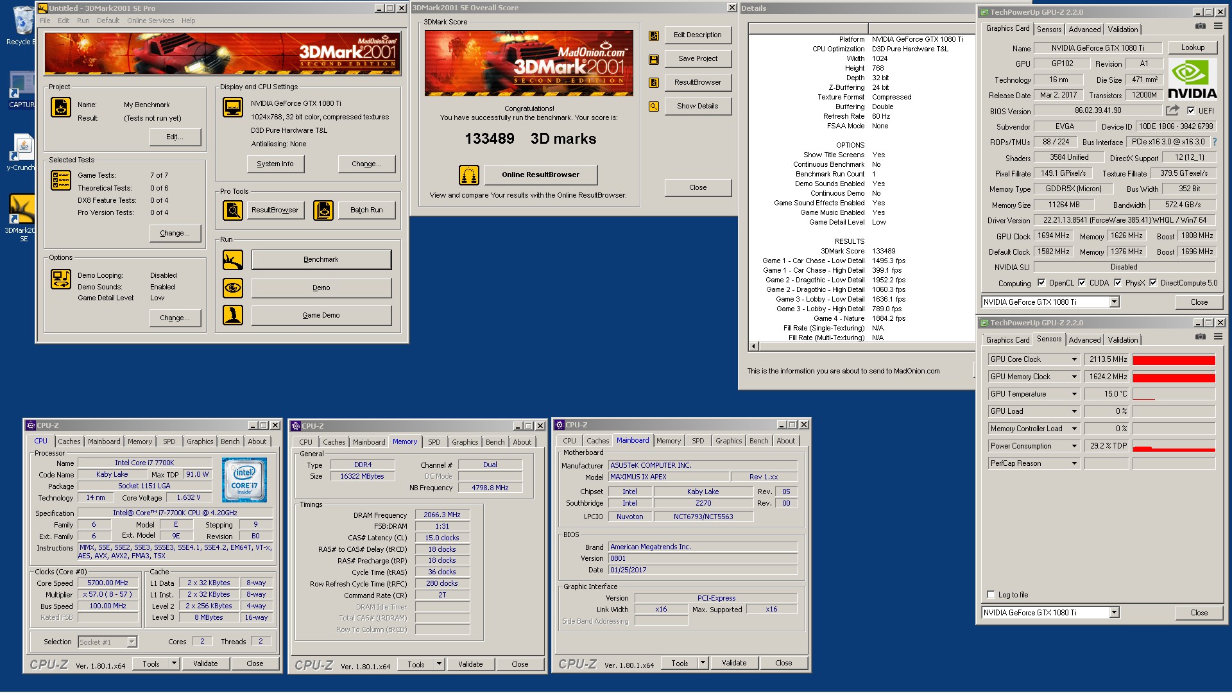This screenshot has height=693, width=1232.
Task: Click the Save Project floppy disk icon
Action: point(654,59)
